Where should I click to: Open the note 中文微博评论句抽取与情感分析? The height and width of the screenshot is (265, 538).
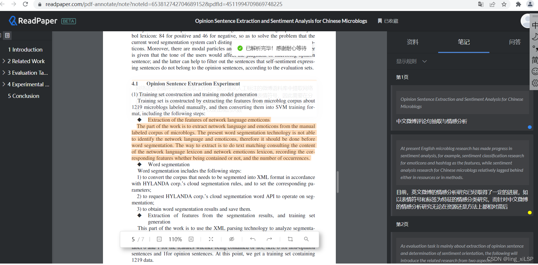click(x=432, y=121)
